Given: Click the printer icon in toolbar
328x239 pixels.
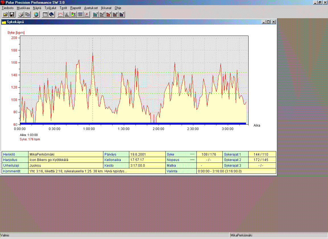Looking at the screenshot, I should [x=21, y=15].
